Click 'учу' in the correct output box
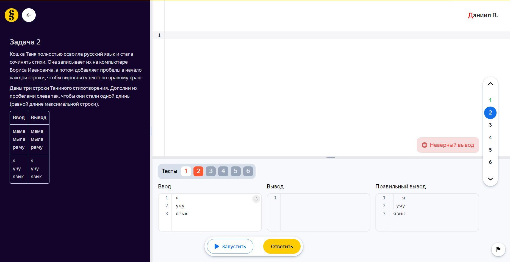510x262 pixels. (401, 206)
